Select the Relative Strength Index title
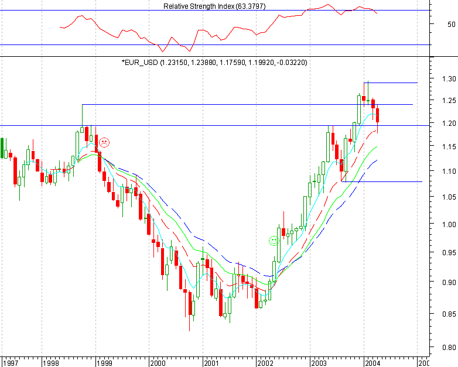Image resolution: width=458 pixels, height=367 pixels. coord(214,6)
